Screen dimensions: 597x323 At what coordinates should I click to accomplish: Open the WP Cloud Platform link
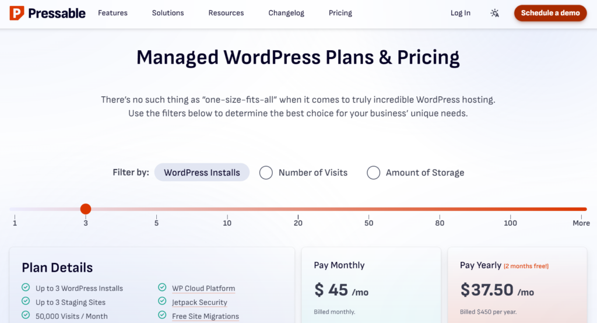[x=203, y=289]
